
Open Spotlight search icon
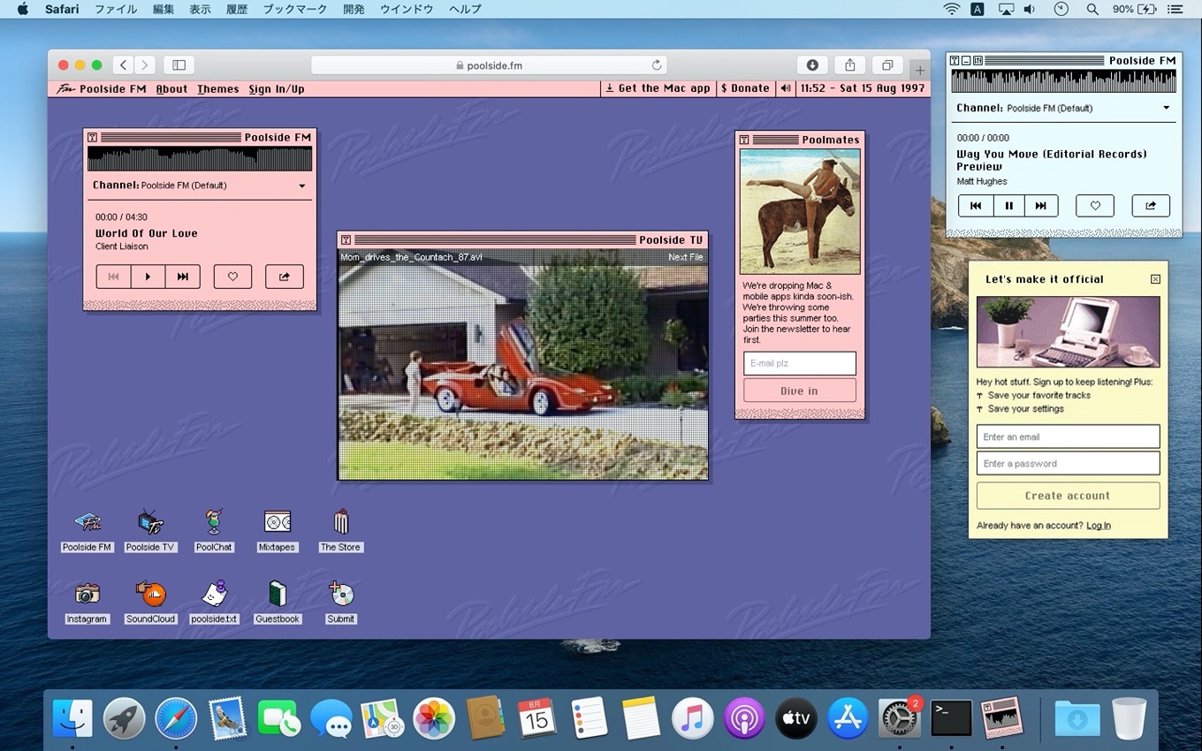click(x=1092, y=9)
